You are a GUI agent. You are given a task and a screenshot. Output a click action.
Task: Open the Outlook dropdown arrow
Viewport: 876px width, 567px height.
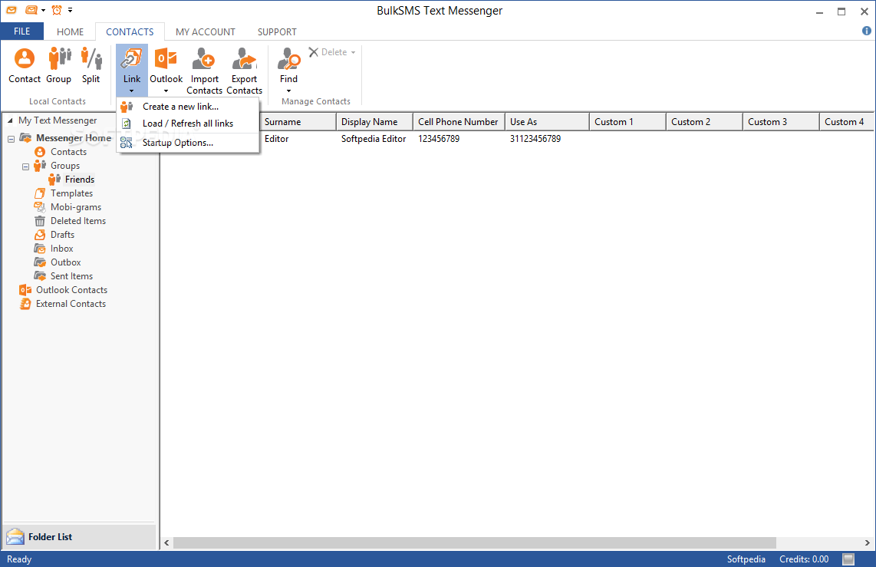pos(166,91)
